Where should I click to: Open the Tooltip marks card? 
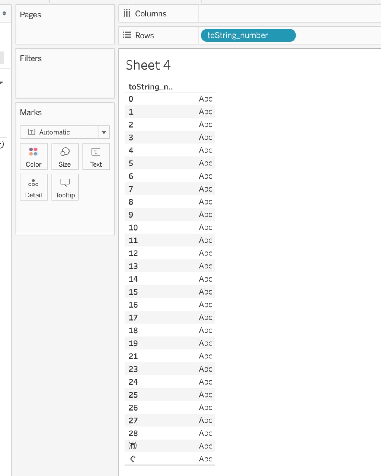65,187
